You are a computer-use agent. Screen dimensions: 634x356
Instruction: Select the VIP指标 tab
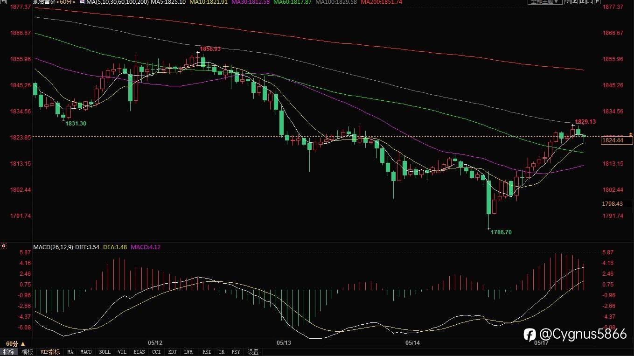pos(50,352)
